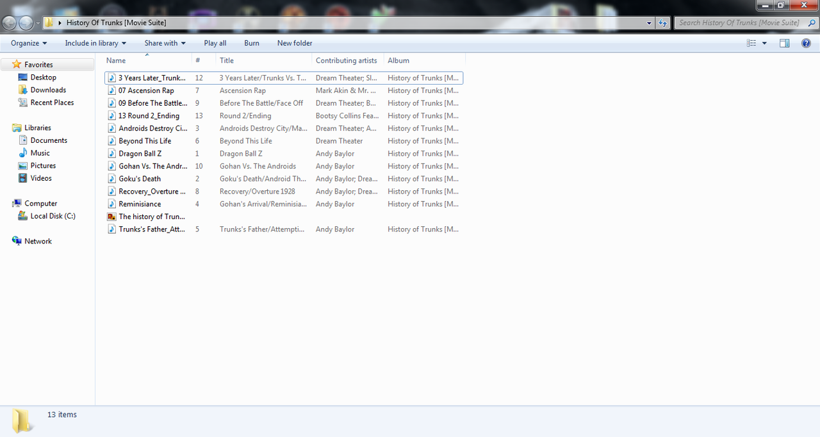Click the folder icon in address bar
Screen dimensions: 820x437
click(49, 22)
